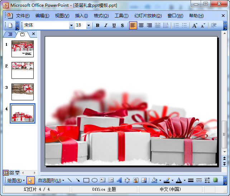Open the 自选图形(U) AutoShapes menu
230x196 pixels.
click(51, 180)
